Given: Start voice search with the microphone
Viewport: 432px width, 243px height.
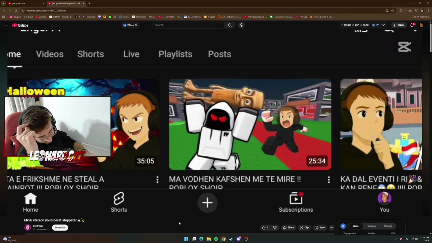Looking at the screenshot, I should [x=241, y=25].
